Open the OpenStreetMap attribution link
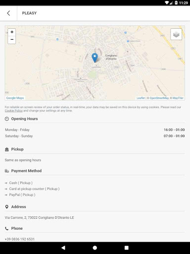 [159, 98]
